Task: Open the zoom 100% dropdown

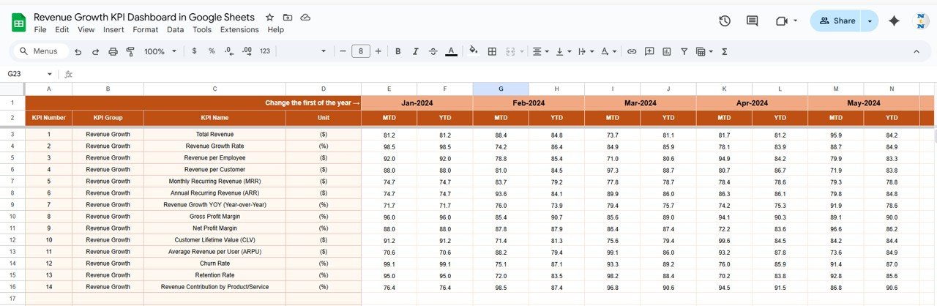Action: coord(160,51)
